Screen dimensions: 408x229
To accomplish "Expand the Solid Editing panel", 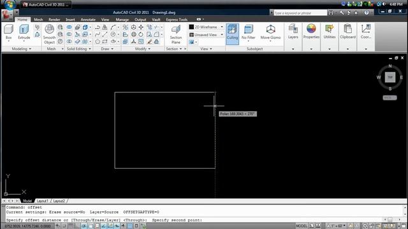I will click(79, 49).
